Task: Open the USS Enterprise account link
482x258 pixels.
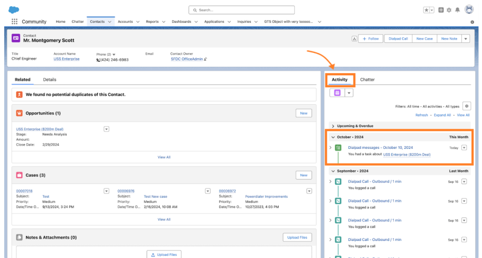Action: [66, 59]
